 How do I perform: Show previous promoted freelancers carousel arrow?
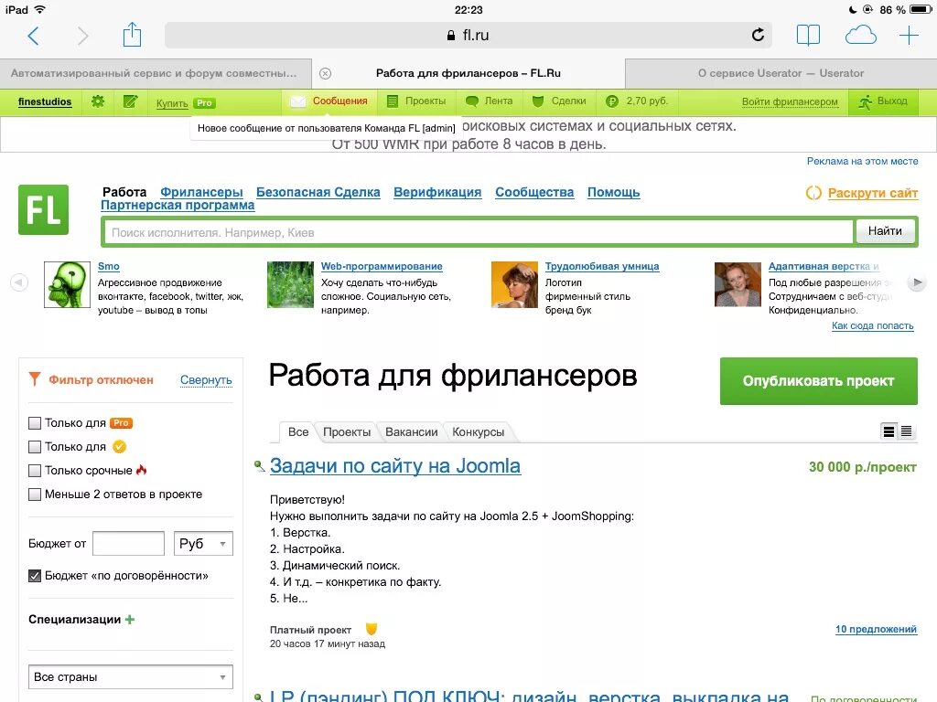coord(19,282)
